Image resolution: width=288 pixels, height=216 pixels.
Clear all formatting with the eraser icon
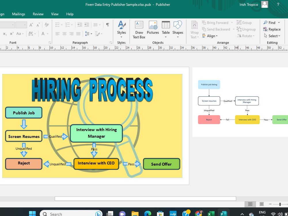tap(47, 25)
